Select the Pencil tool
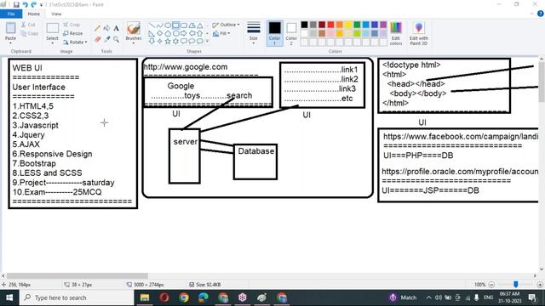 (98, 28)
